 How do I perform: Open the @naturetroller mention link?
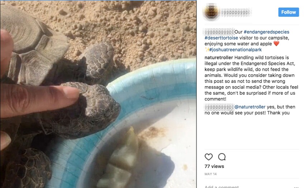pos(250,107)
